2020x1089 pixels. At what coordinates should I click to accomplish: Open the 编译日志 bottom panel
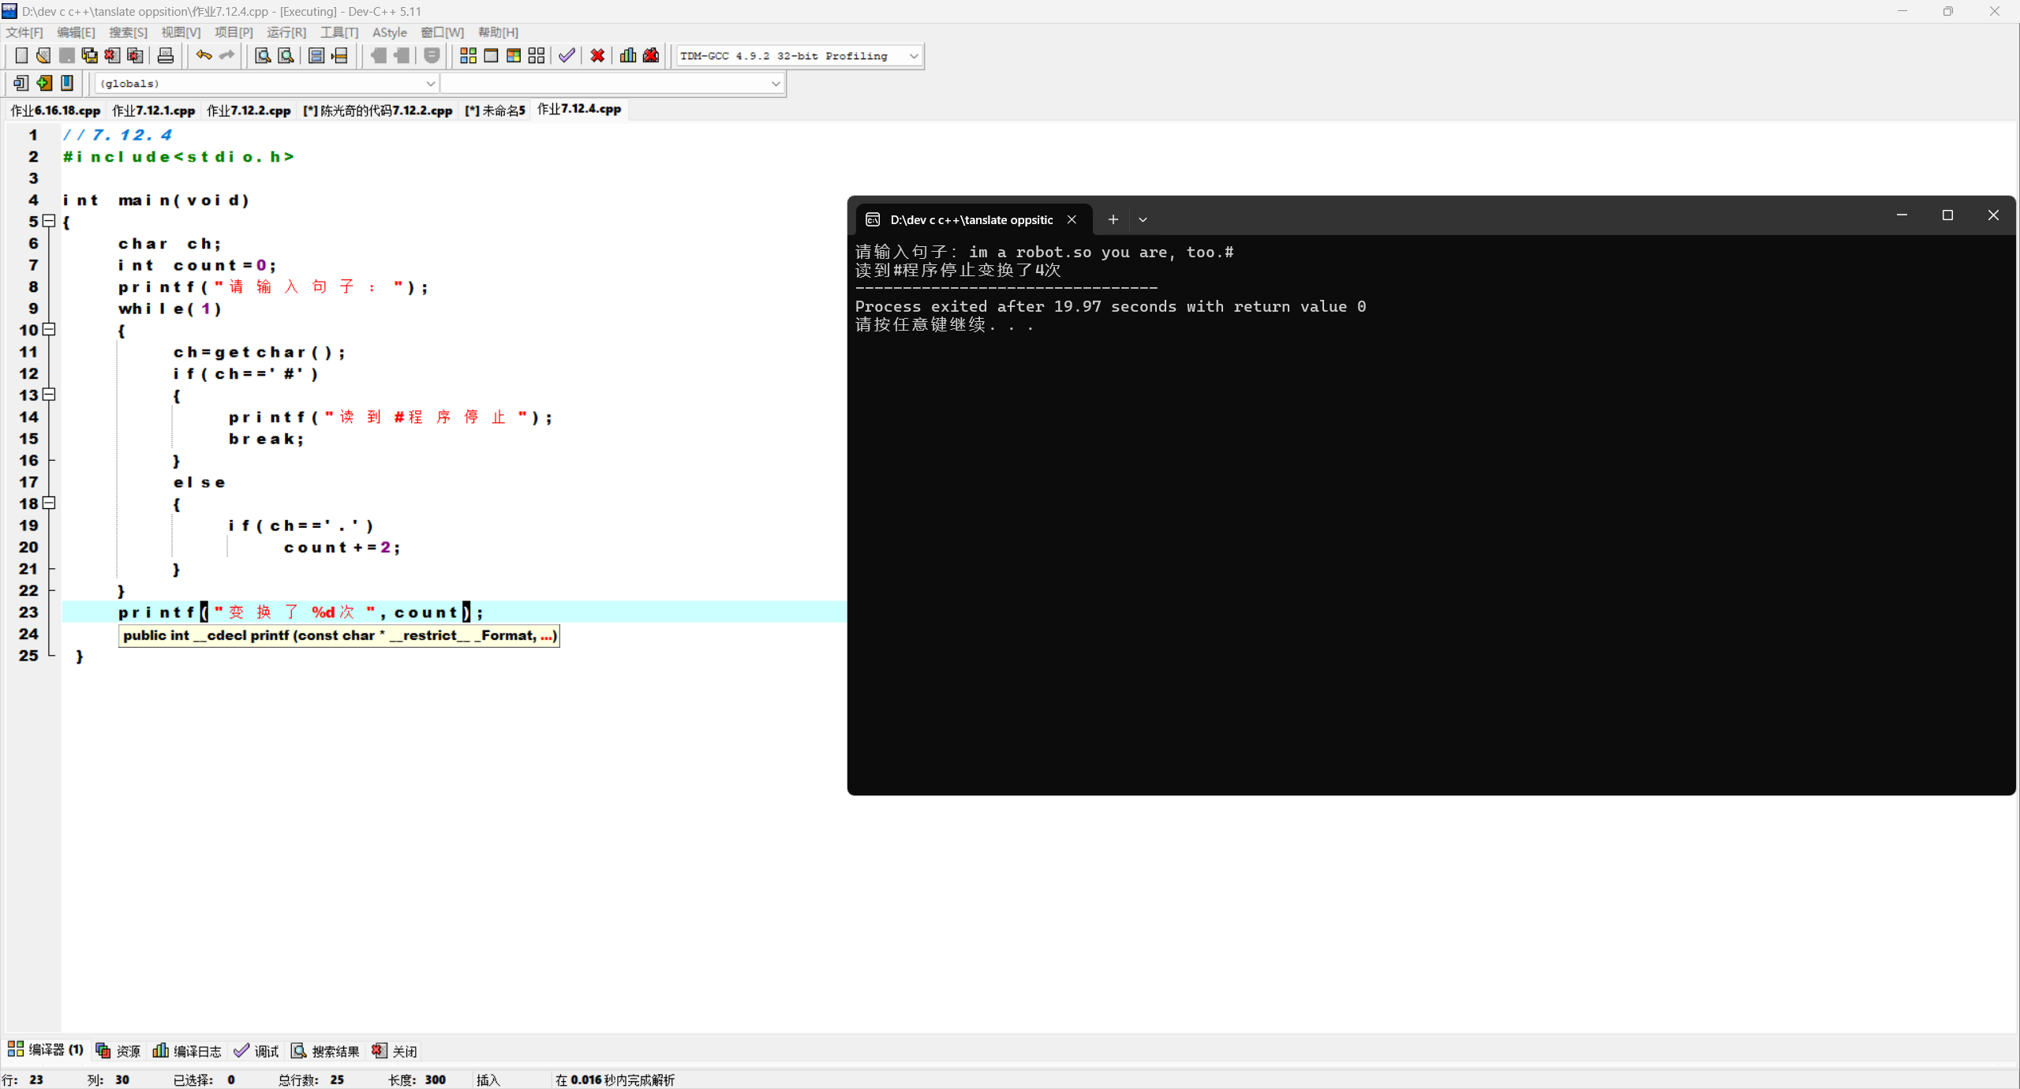187,1051
